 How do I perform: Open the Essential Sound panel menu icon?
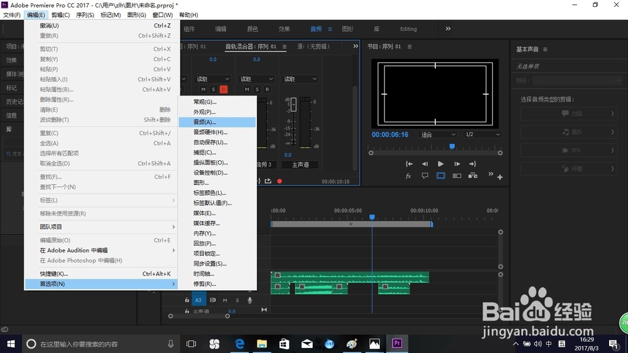pos(545,49)
